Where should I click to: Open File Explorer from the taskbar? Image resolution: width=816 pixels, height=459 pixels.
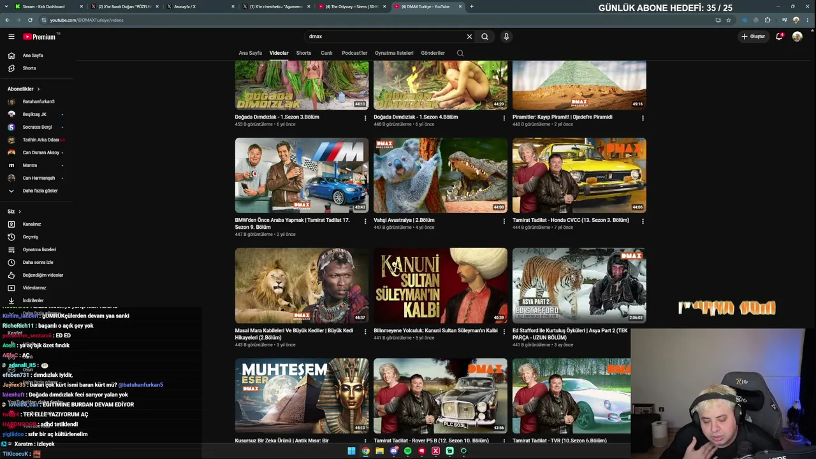point(379,451)
